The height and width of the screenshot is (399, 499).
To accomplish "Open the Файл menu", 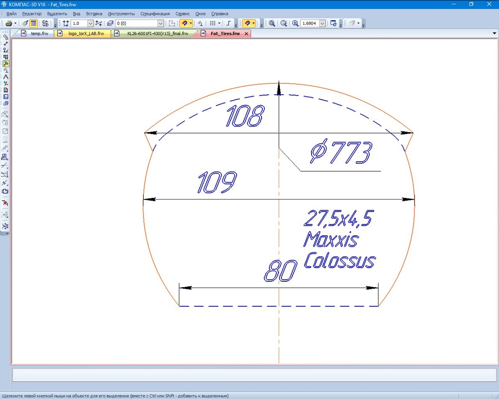I will [x=12, y=14].
